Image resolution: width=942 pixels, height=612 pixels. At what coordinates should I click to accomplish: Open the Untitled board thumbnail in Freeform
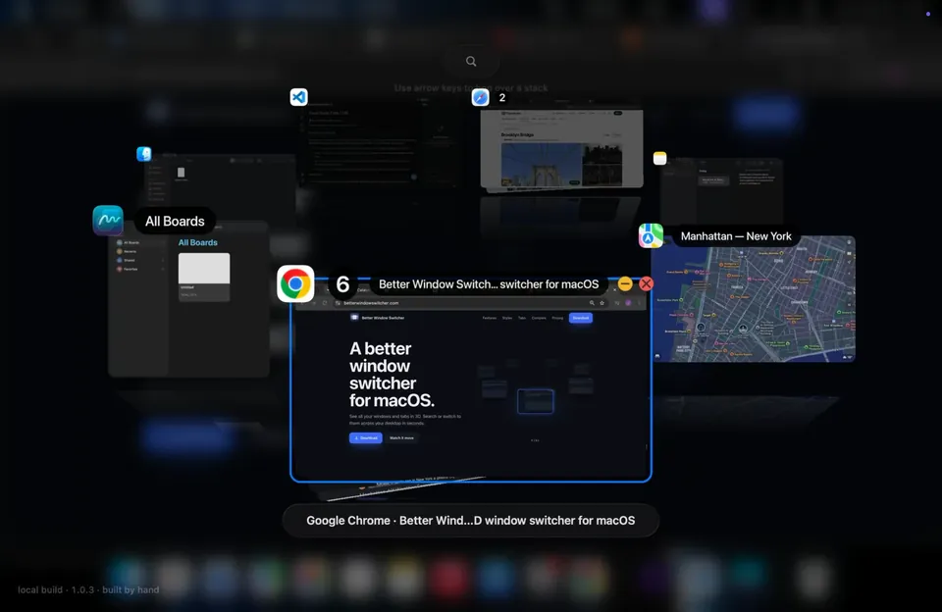204,277
